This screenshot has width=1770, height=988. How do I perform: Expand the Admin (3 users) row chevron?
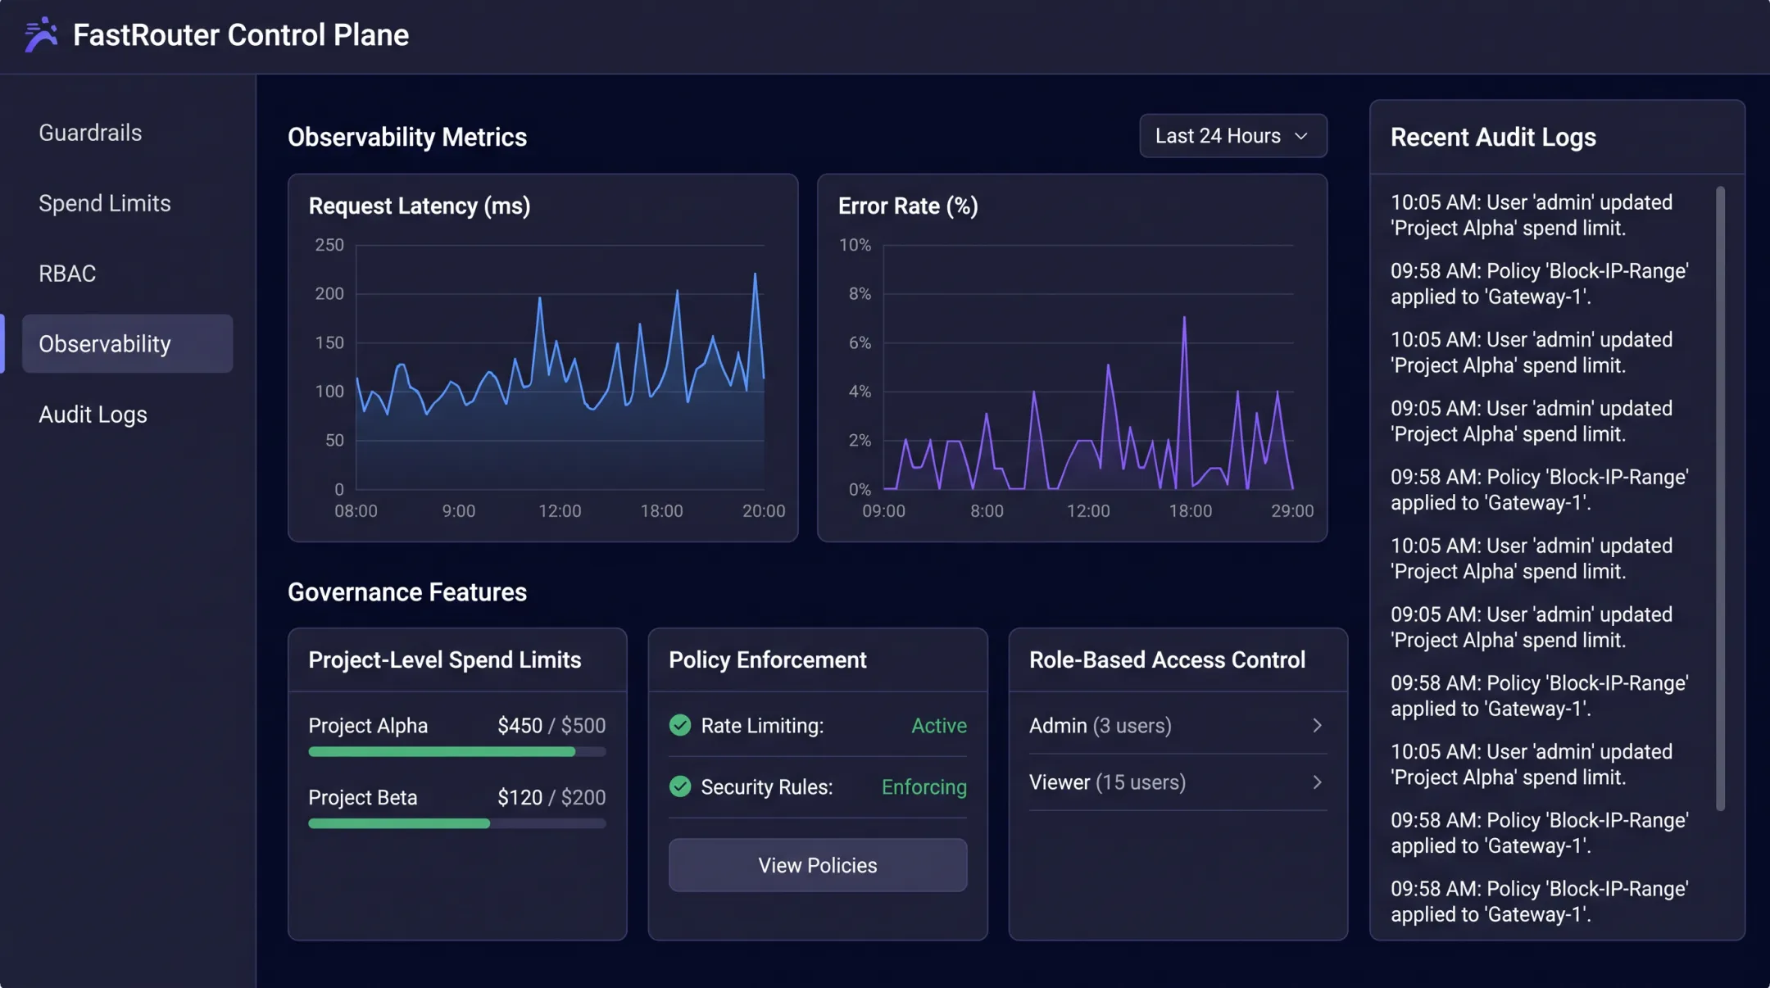tap(1317, 725)
